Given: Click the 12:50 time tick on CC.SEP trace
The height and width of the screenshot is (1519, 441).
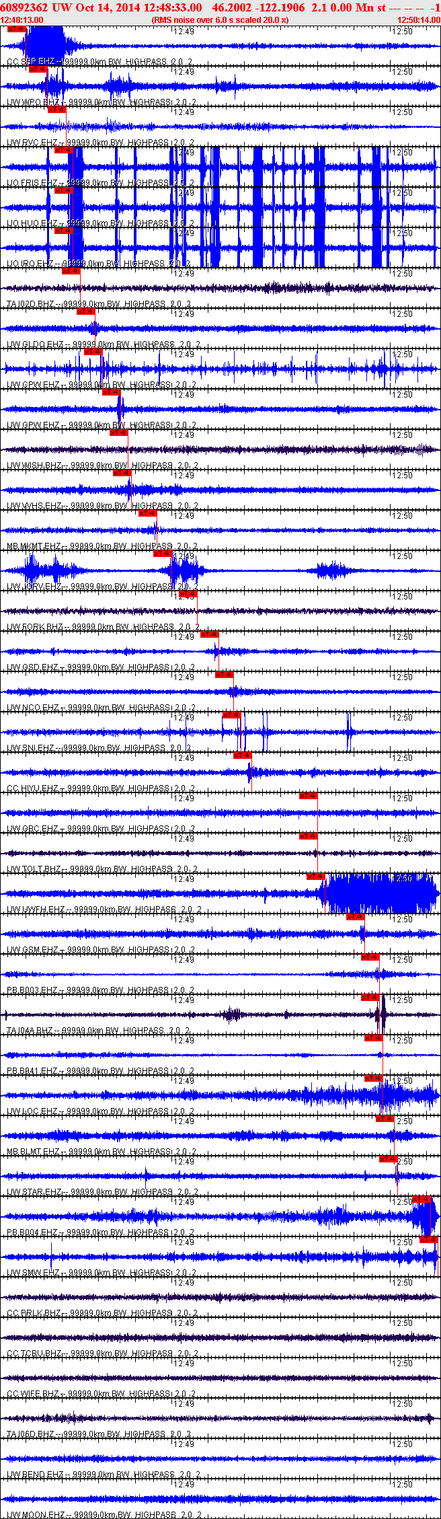Looking at the screenshot, I should [x=403, y=31].
